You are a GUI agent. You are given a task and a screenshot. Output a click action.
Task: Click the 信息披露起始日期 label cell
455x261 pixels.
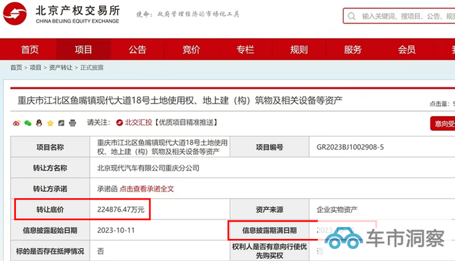[x=50, y=230]
